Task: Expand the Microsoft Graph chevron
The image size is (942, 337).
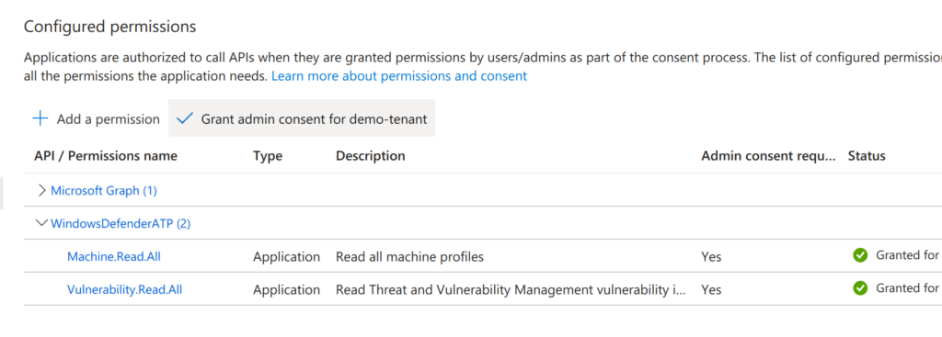Action: (41, 191)
